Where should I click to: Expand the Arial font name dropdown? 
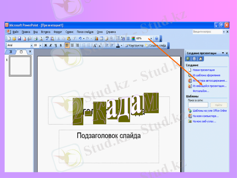[x=32, y=45]
